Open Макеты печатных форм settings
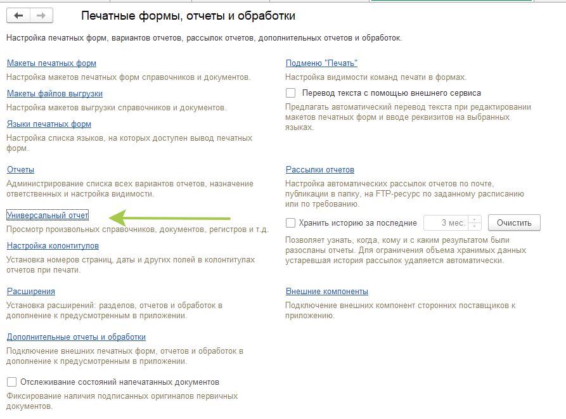Screen dimensions: 566x419 (x=51, y=63)
